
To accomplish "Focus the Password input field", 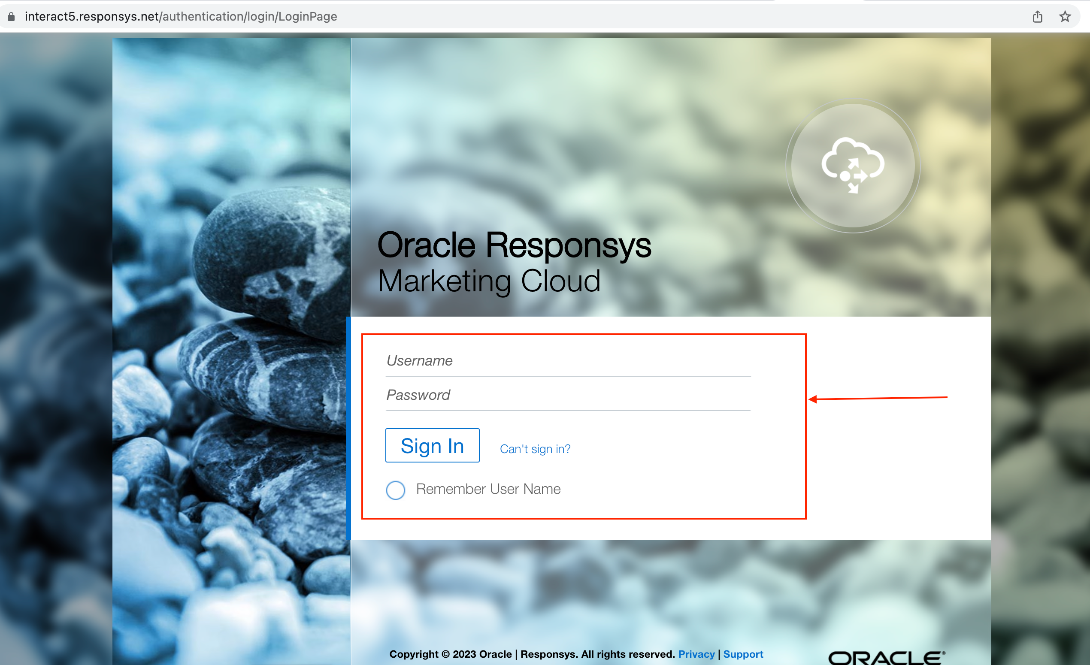I will [568, 395].
